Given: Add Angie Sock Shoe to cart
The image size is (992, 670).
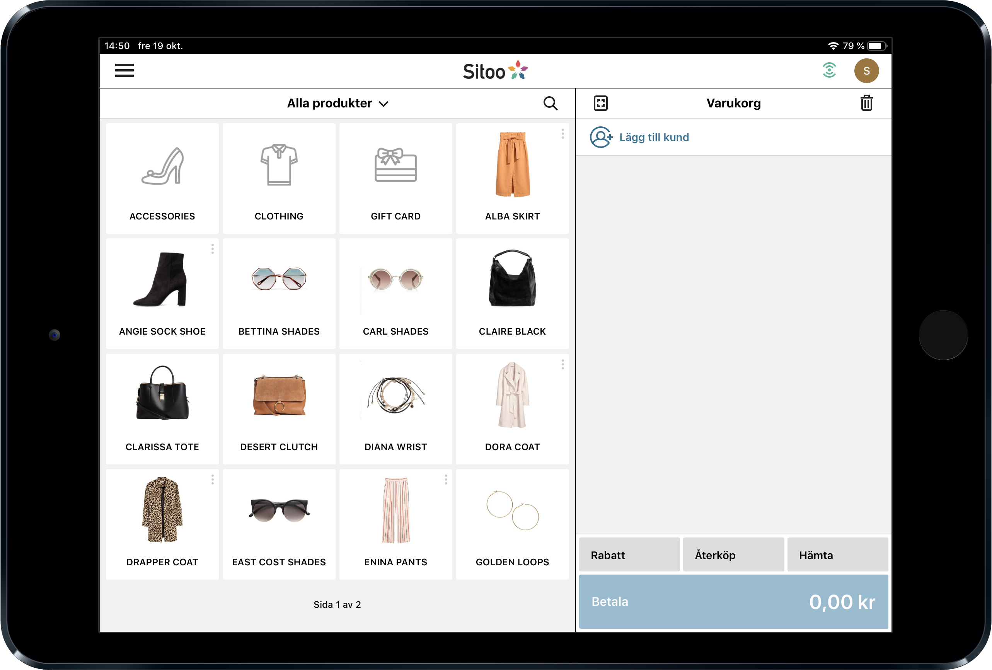Looking at the screenshot, I should click(x=162, y=294).
